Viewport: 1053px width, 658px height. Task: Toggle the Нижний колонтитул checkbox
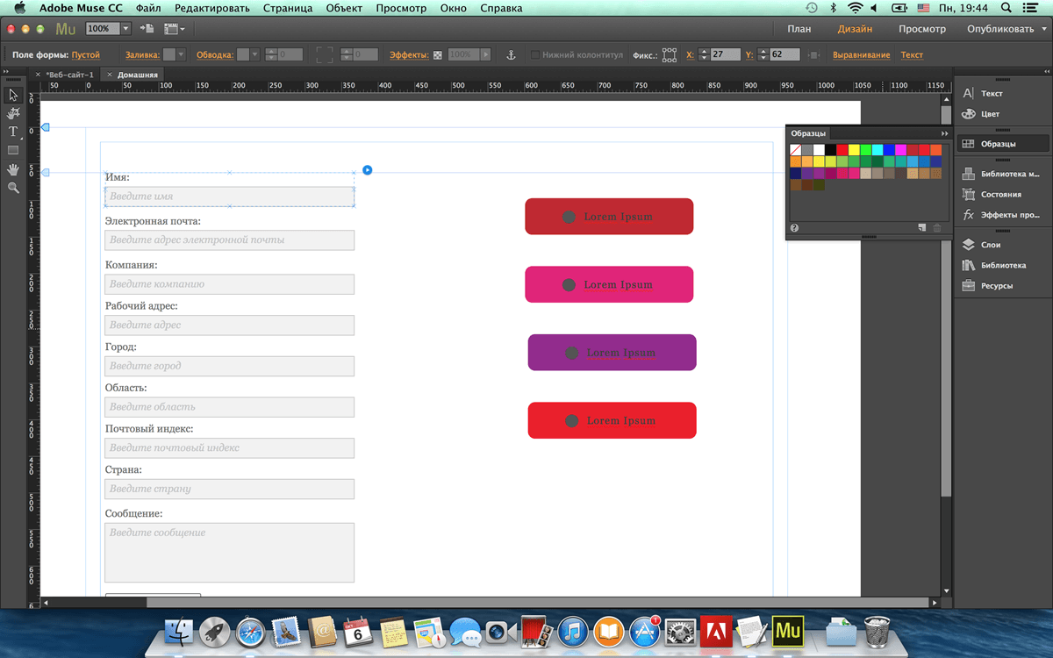click(x=535, y=54)
